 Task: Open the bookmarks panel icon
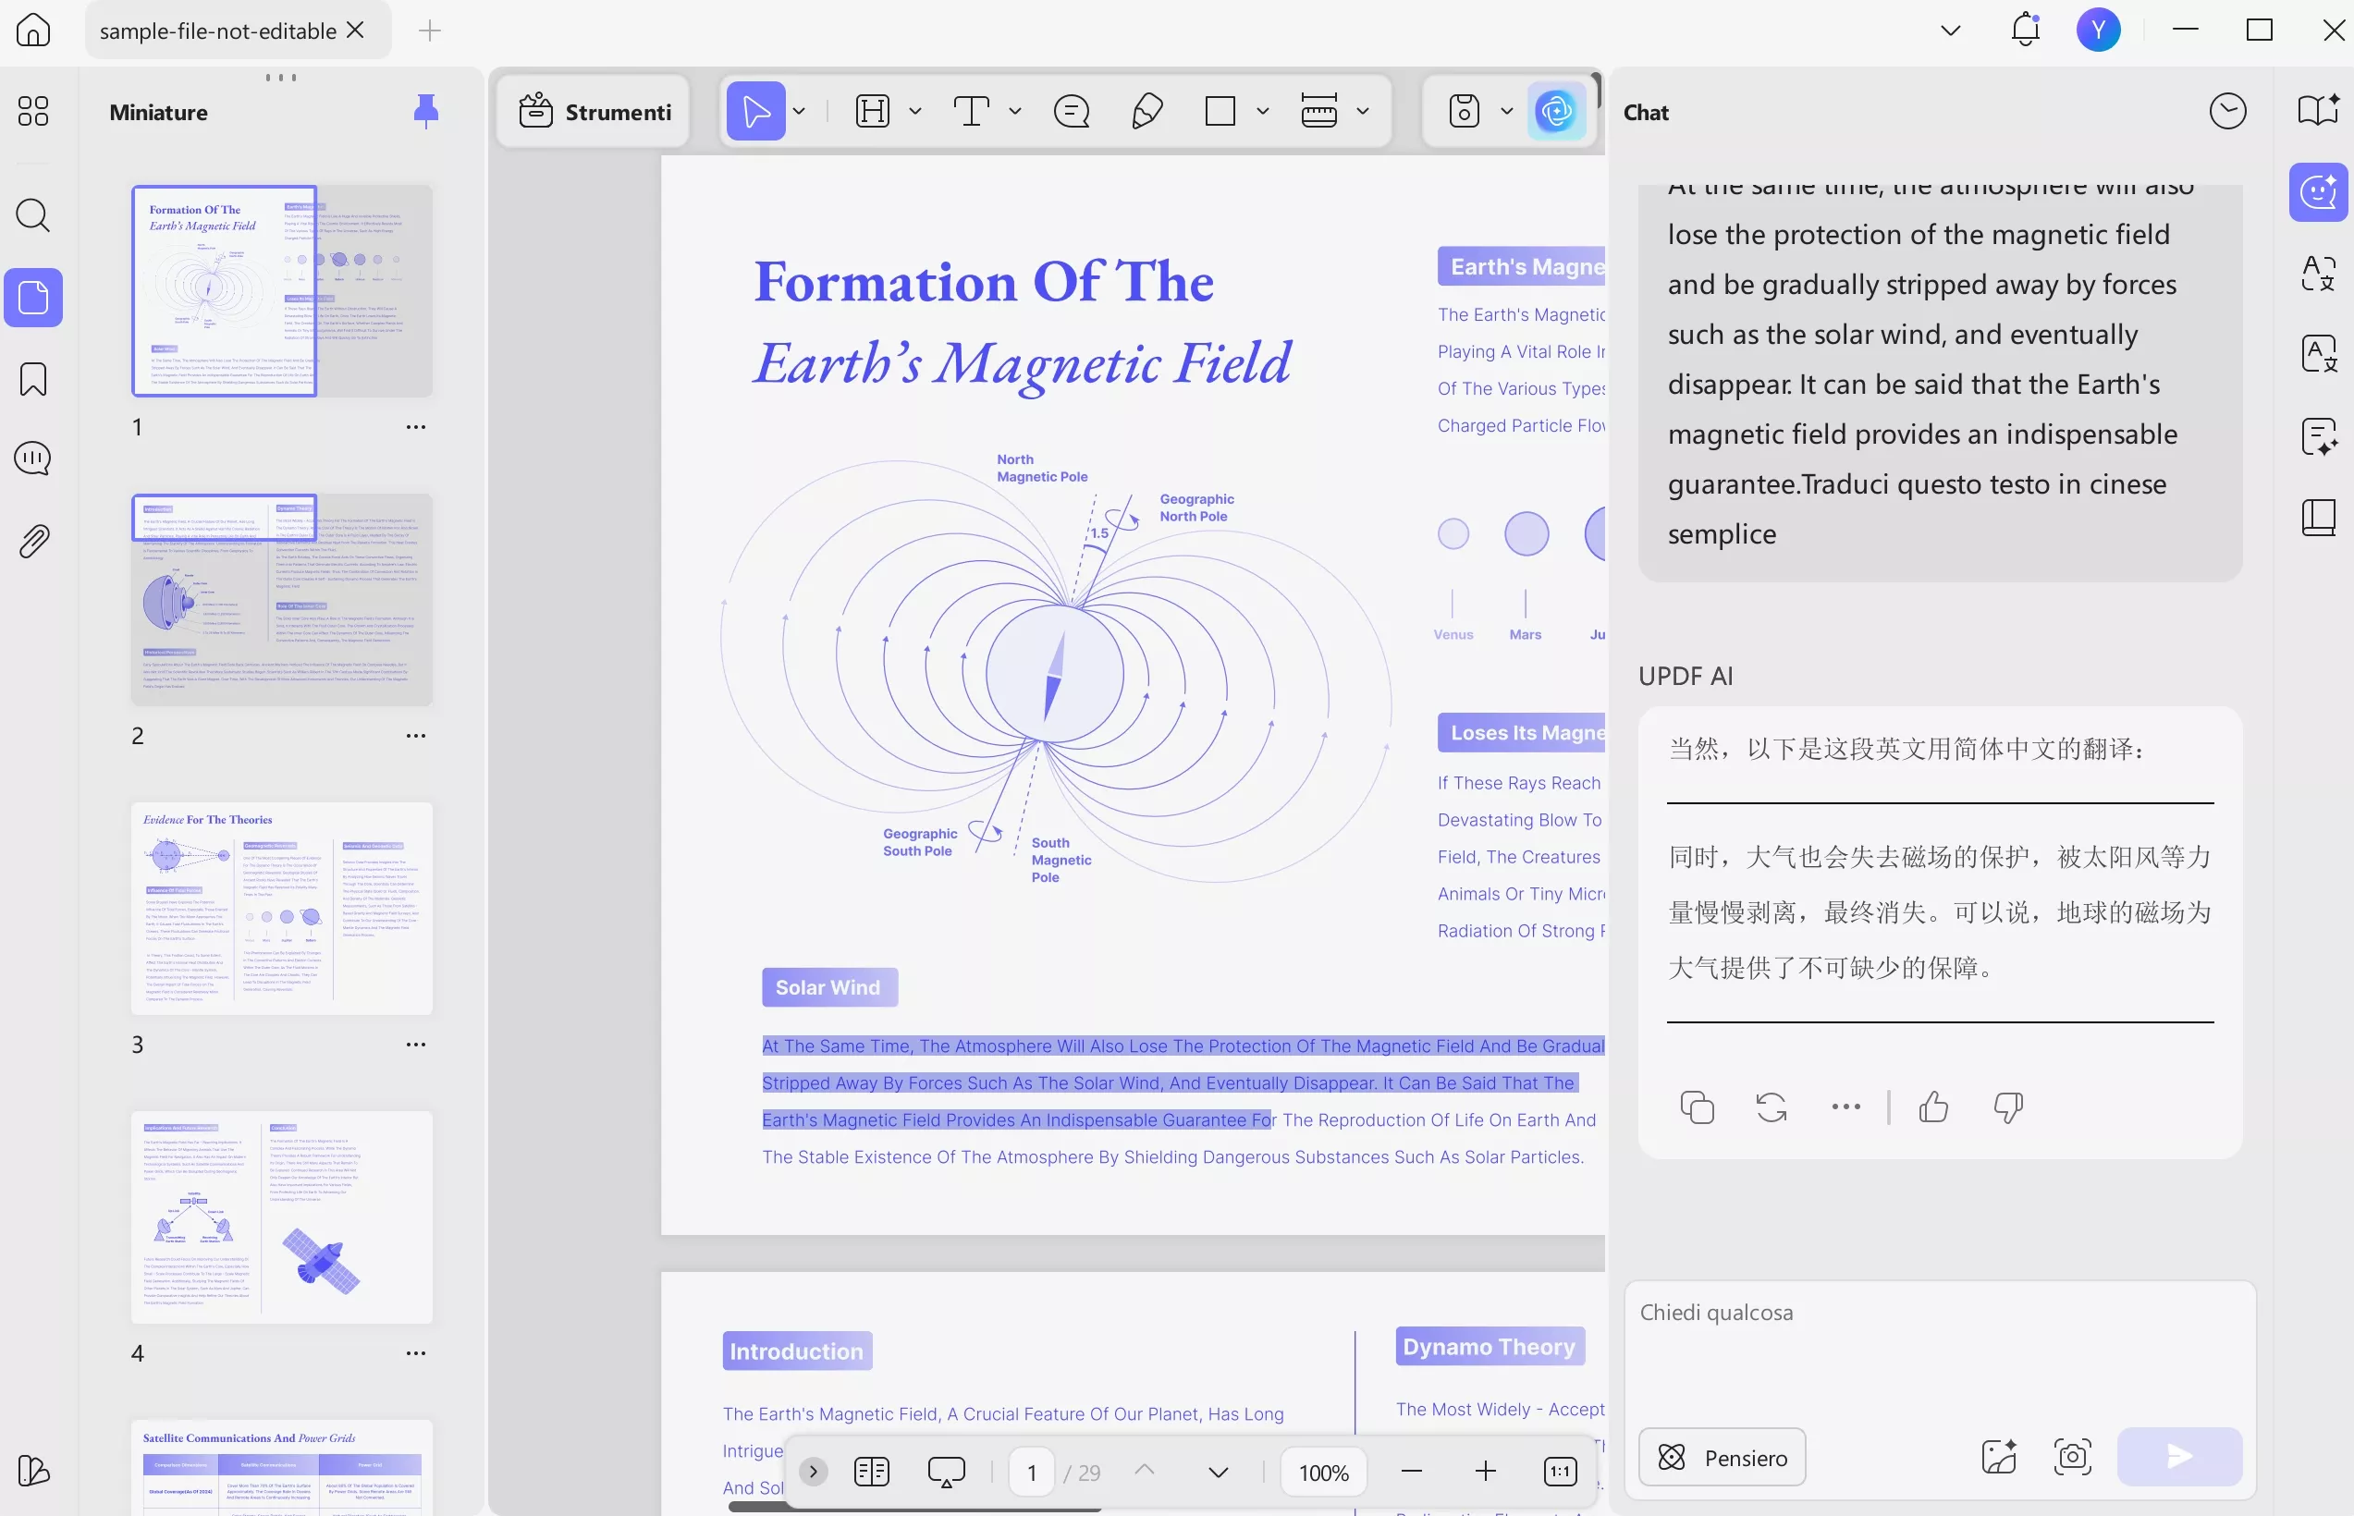[x=33, y=379]
